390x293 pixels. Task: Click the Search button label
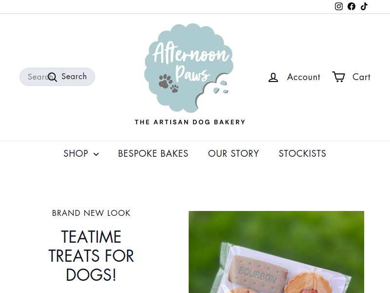[74, 77]
